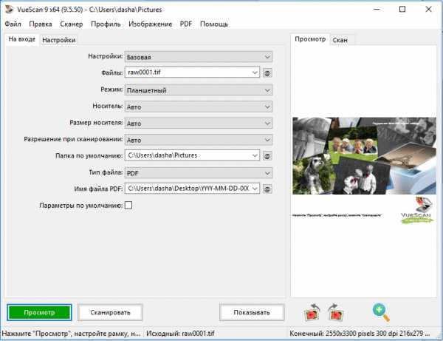The width and height of the screenshot is (443, 341).
Task: Click browse icon beside Папка по умолчанию
Action: click(x=267, y=155)
